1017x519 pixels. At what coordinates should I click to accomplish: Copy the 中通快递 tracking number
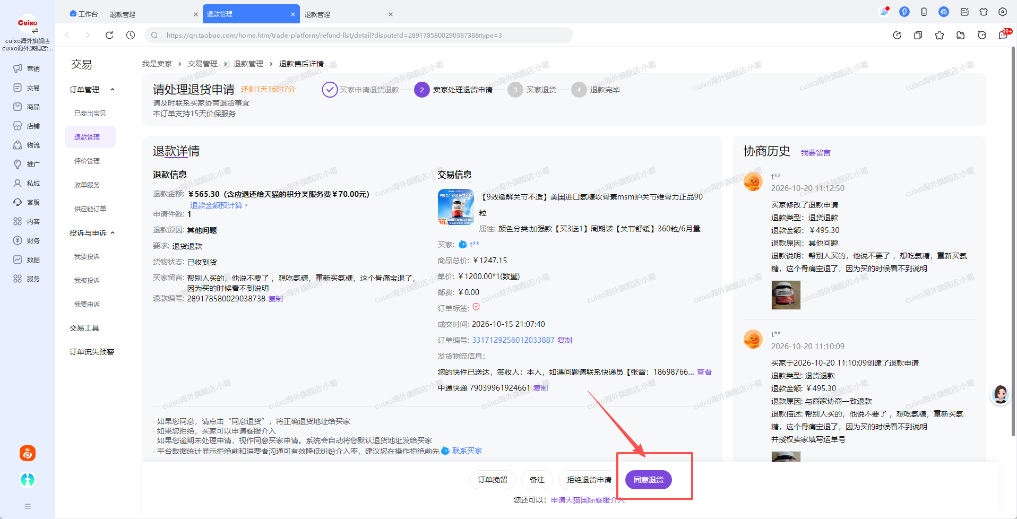click(x=541, y=388)
